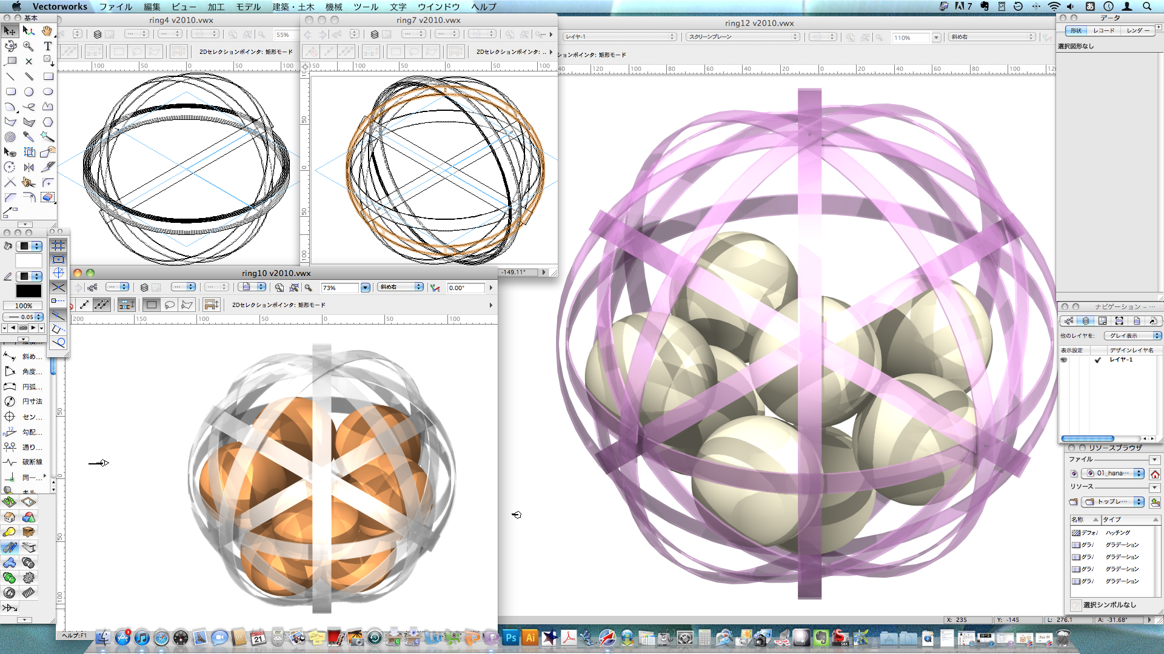Click the Flyover rotate view tool
The height and width of the screenshot is (654, 1164).
click(10, 46)
